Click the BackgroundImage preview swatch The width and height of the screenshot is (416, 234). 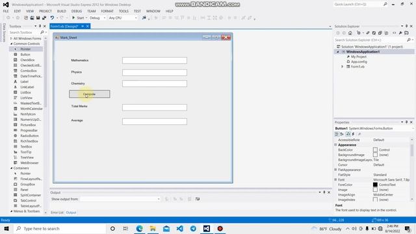pos(375,155)
